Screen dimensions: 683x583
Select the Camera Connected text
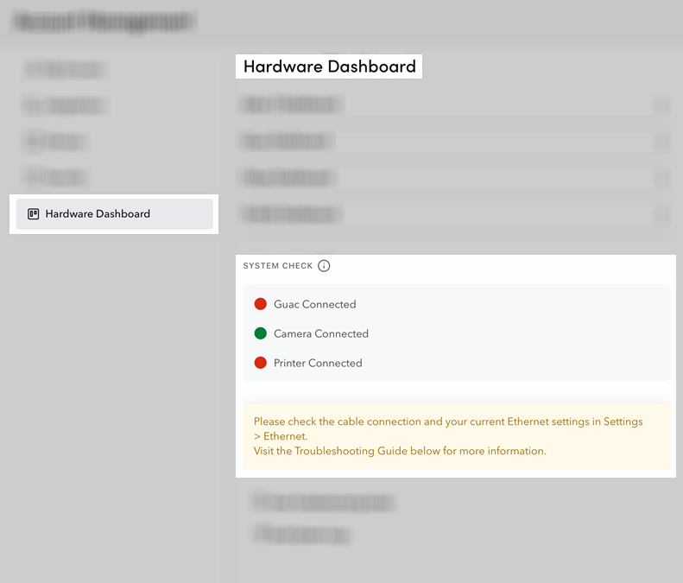pos(321,333)
